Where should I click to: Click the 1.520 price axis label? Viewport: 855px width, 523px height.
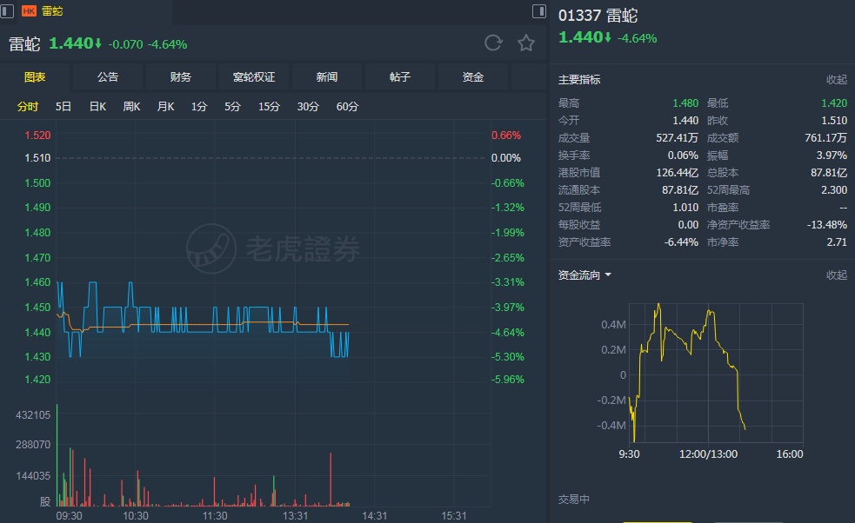point(37,136)
